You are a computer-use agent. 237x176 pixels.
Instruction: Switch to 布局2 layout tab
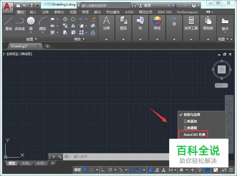[x=41, y=163]
